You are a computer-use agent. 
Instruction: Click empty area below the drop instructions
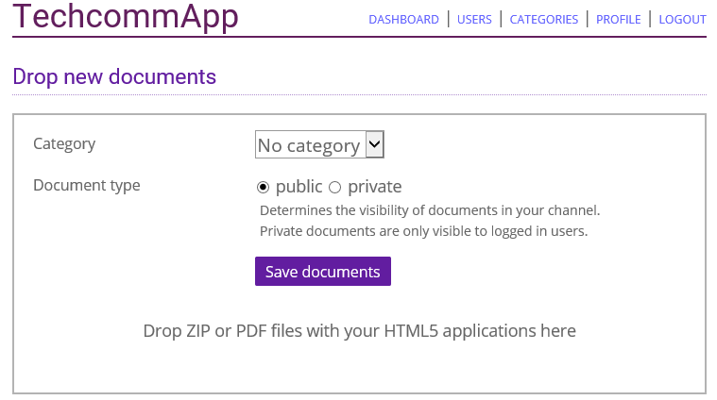[x=359, y=370]
